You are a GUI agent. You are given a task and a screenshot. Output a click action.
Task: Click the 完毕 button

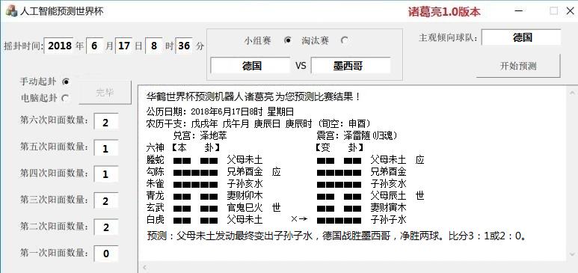(x=105, y=93)
